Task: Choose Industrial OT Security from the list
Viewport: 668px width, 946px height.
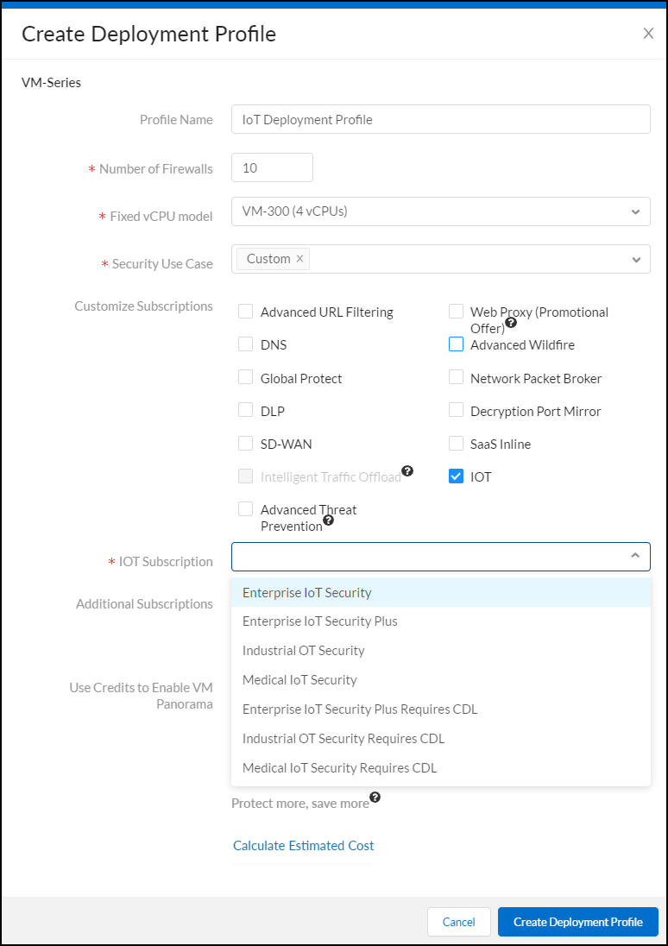Action: [x=304, y=651]
